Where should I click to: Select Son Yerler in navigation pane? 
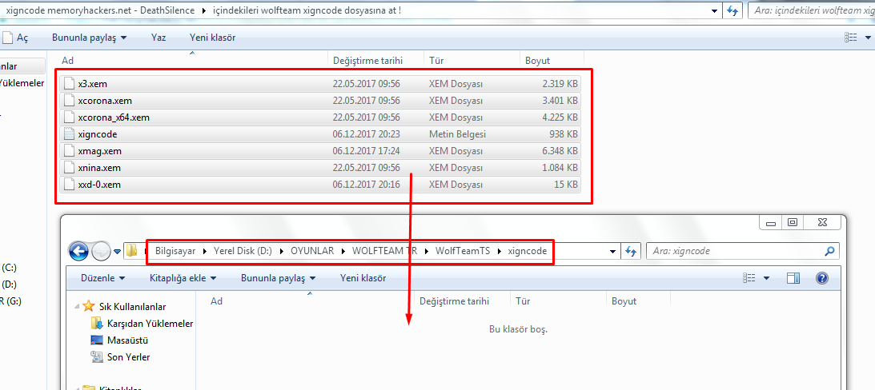(x=128, y=356)
